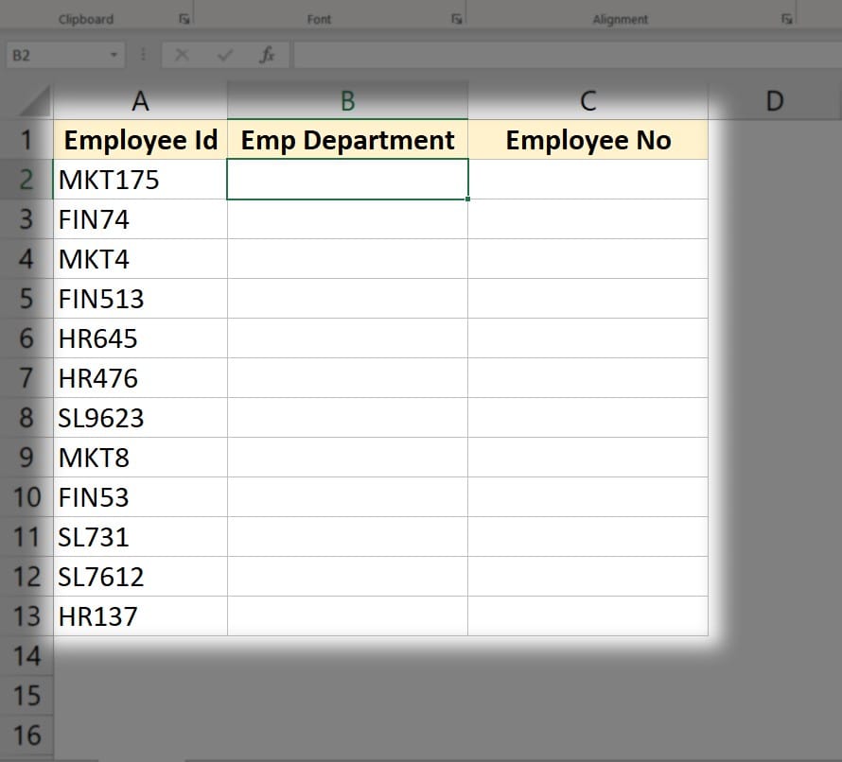Select the cell containing MKT175
This screenshot has width=842, height=762.
(141, 180)
